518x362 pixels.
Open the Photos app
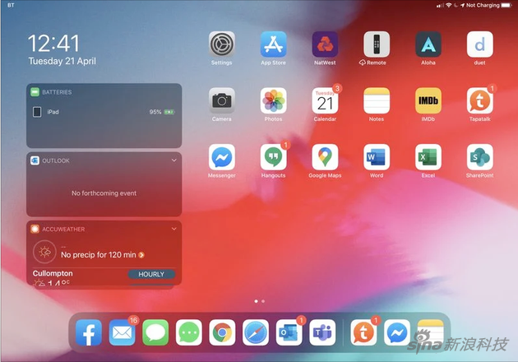273,100
